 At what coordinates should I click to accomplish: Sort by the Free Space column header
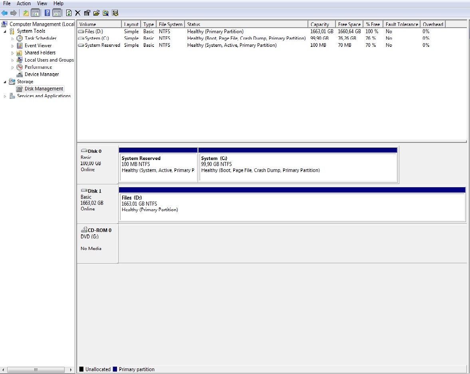[x=349, y=24]
